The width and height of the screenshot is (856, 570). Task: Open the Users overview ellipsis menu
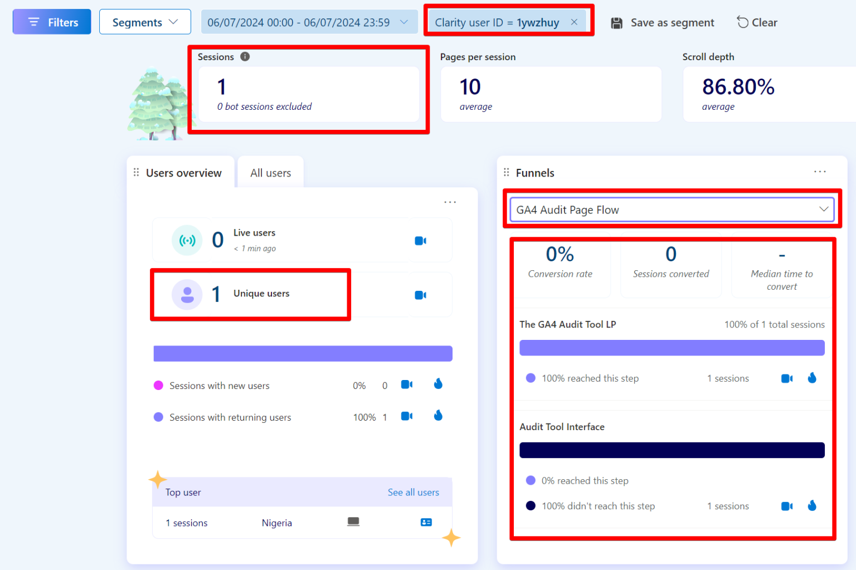tap(450, 202)
